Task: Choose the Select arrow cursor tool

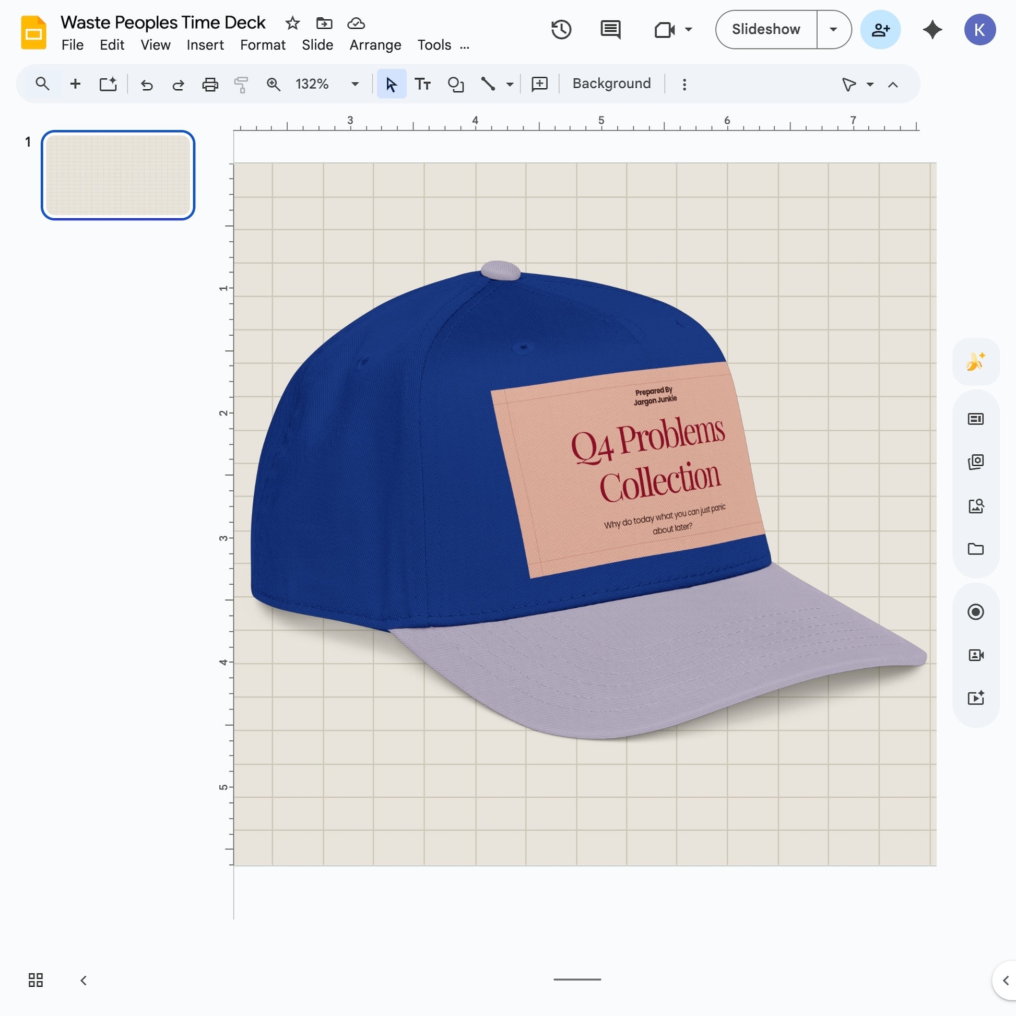Action: click(391, 84)
